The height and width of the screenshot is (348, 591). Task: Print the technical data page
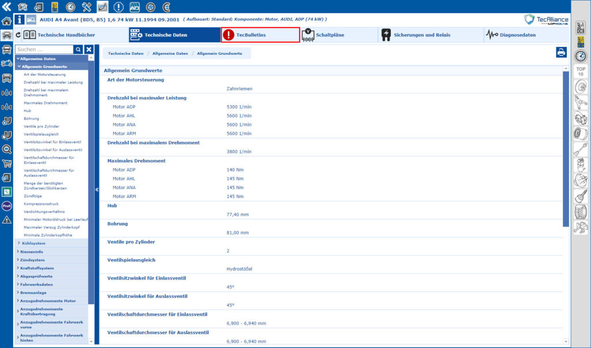tap(561, 53)
